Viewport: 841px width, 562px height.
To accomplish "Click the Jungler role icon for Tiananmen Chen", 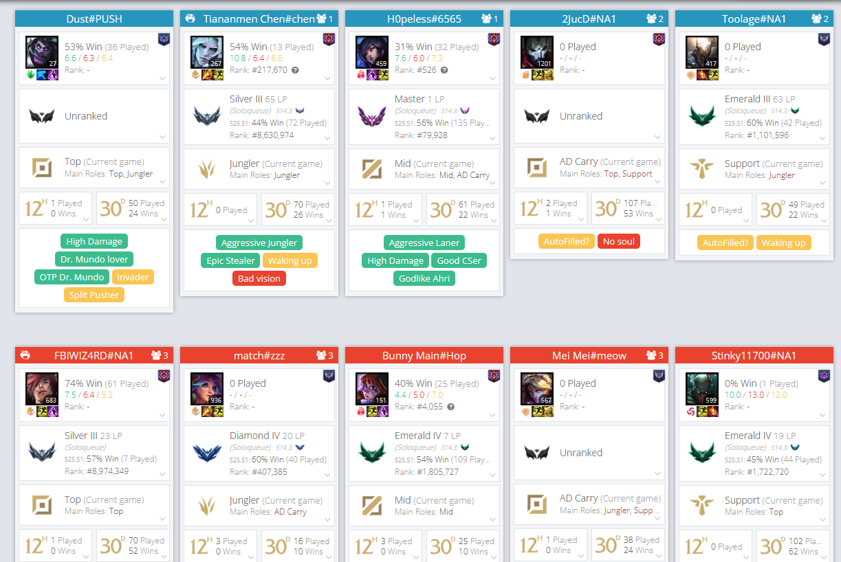I will pyautogui.click(x=207, y=168).
